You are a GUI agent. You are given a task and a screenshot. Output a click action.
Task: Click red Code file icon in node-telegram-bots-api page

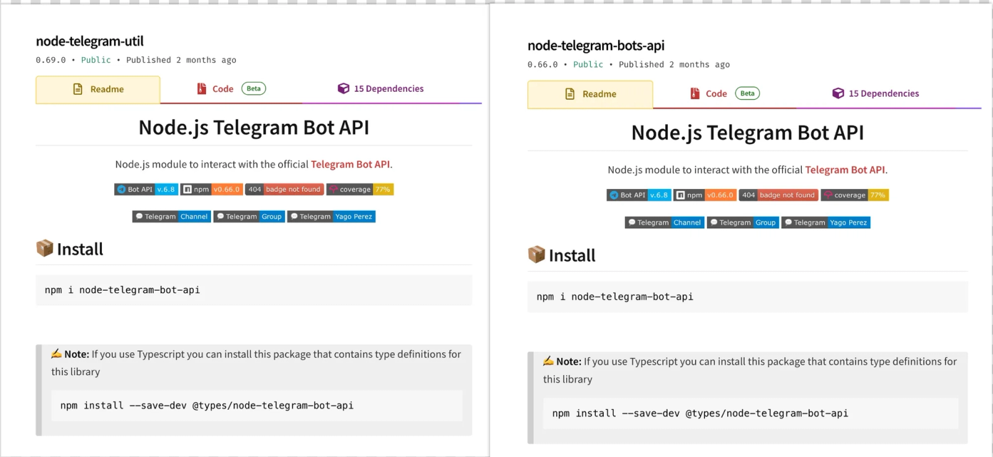pos(695,94)
